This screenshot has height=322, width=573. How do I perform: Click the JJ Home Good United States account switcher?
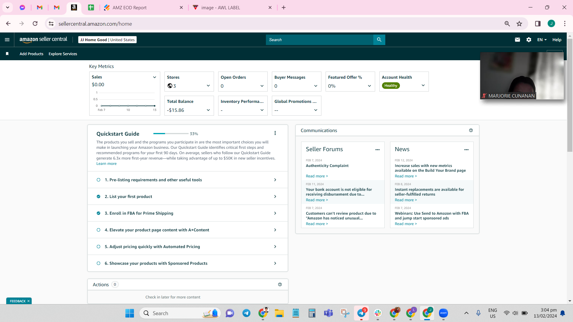(107, 40)
